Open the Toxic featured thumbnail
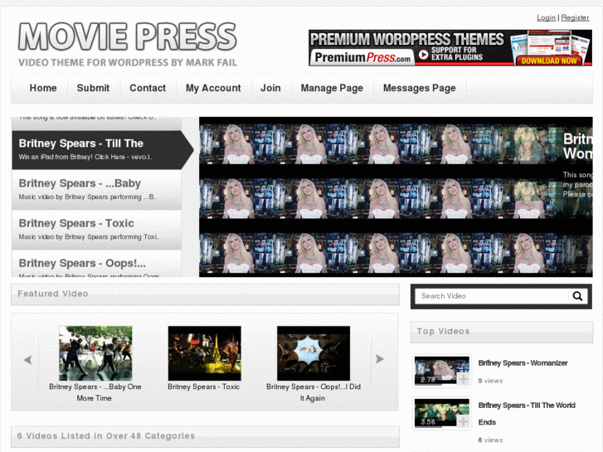The image size is (603, 452). click(x=205, y=353)
